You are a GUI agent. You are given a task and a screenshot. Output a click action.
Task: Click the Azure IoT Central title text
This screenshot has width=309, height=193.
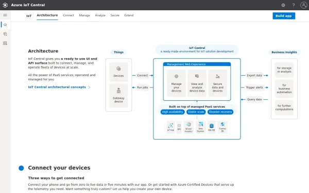28,5
